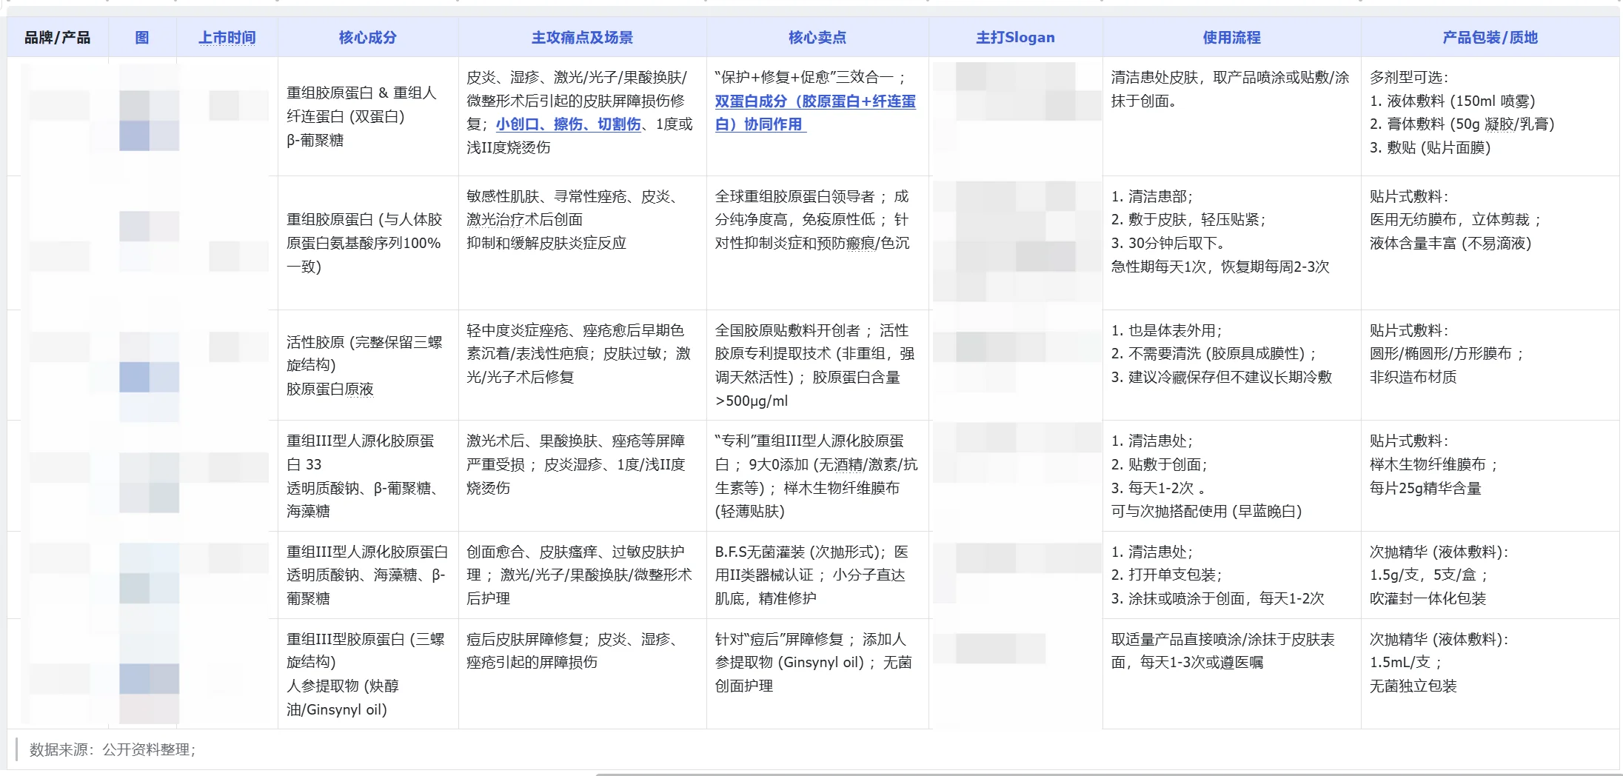Click the 全国胶原贴敷料开创者 selling-point cell
The width and height of the screenshot is (1623, 776).
(817, 365)
